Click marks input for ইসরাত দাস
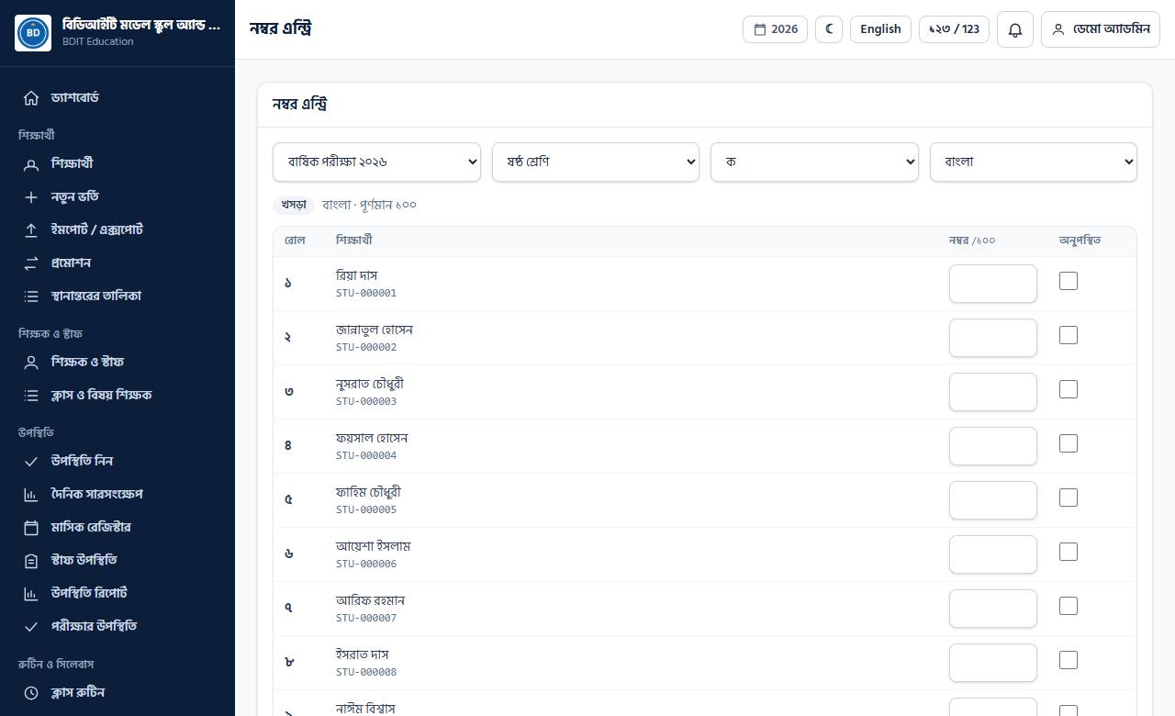The image size is (1175, 716). (993, 663)
